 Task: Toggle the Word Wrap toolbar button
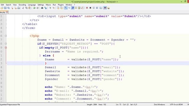pos(66,8)
